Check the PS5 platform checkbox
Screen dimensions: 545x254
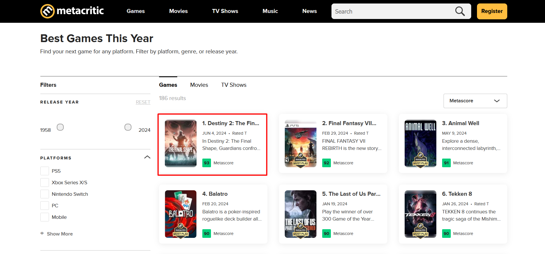[x=45, y=171]
